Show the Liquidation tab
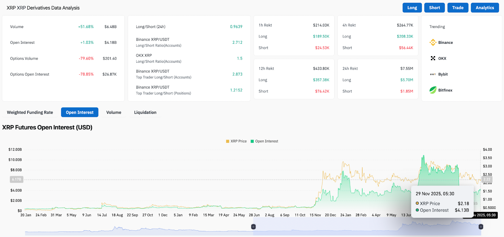Image resolution: width=504 pixels, height=237 pixels. pos(145,113)
